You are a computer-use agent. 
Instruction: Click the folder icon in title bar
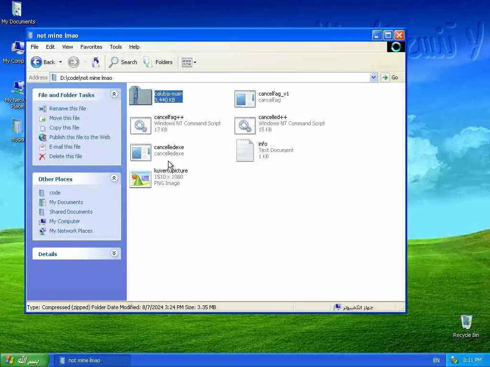coord(30,35)
